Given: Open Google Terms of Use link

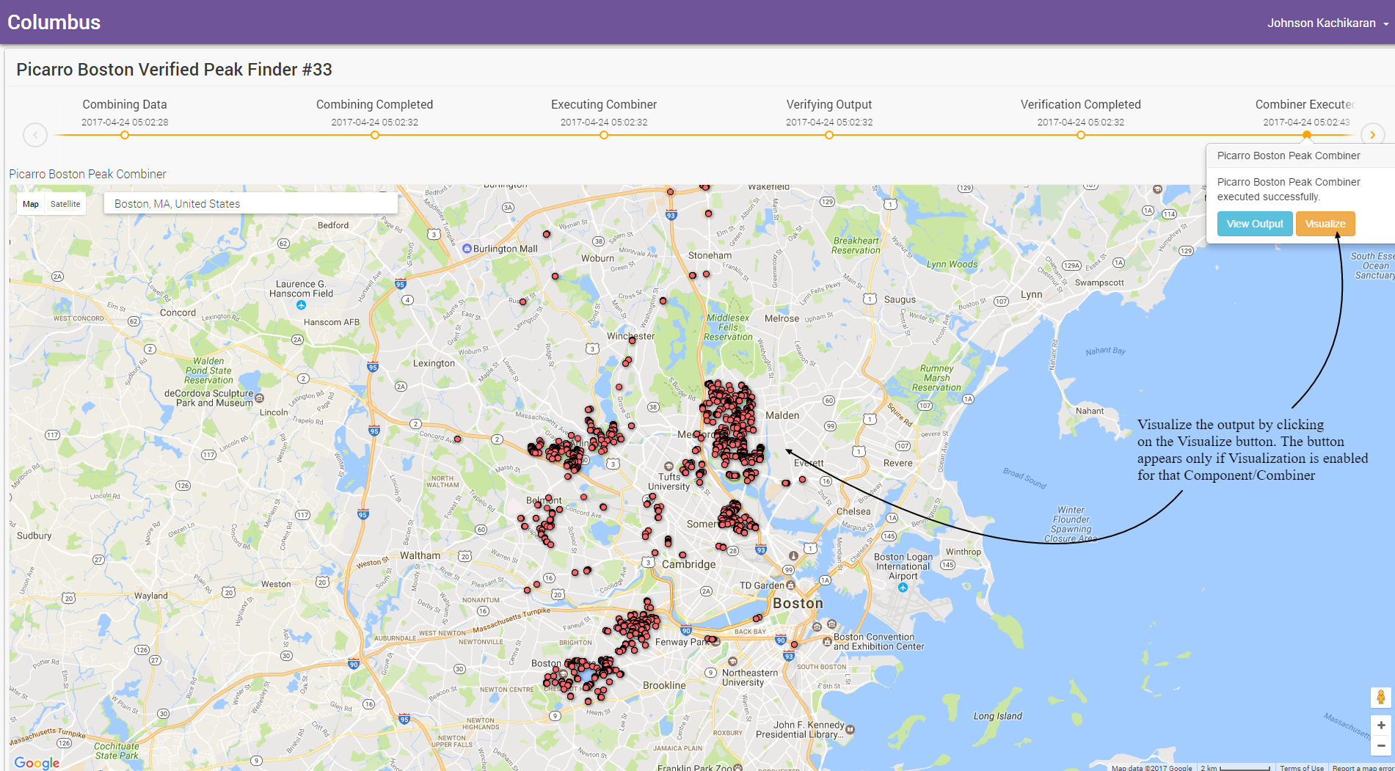Looking at the screenshot, I should (1302, 767).
